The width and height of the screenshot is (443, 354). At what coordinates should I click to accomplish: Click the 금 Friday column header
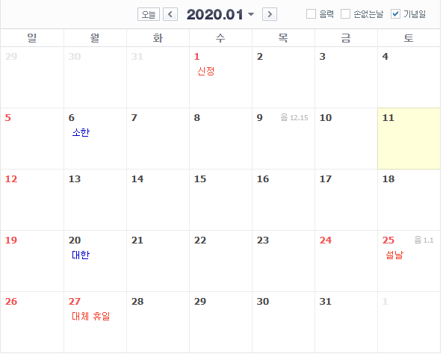click(x=346, y=38)
